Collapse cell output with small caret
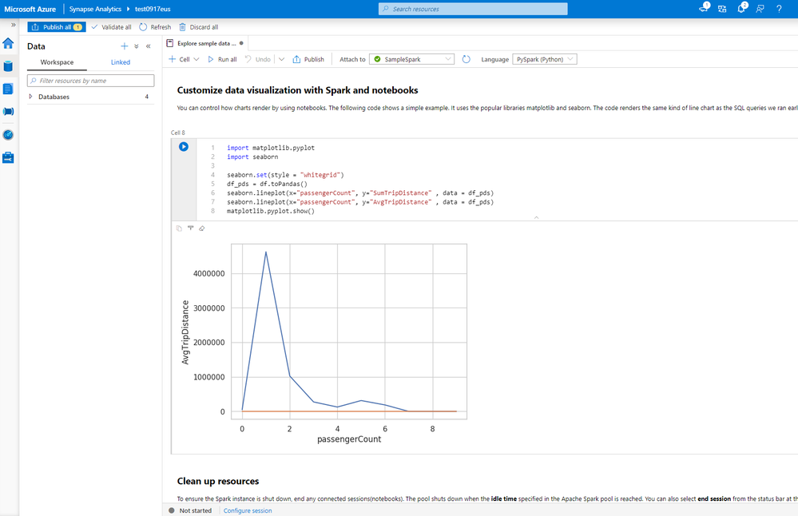 coord(537,217)
